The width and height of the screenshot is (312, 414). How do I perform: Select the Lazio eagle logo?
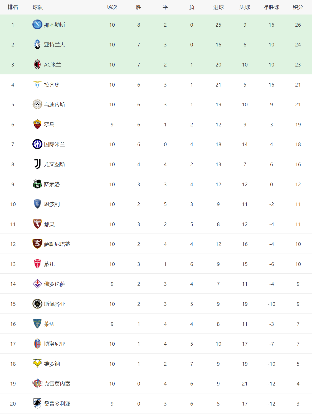click(37, 84)
